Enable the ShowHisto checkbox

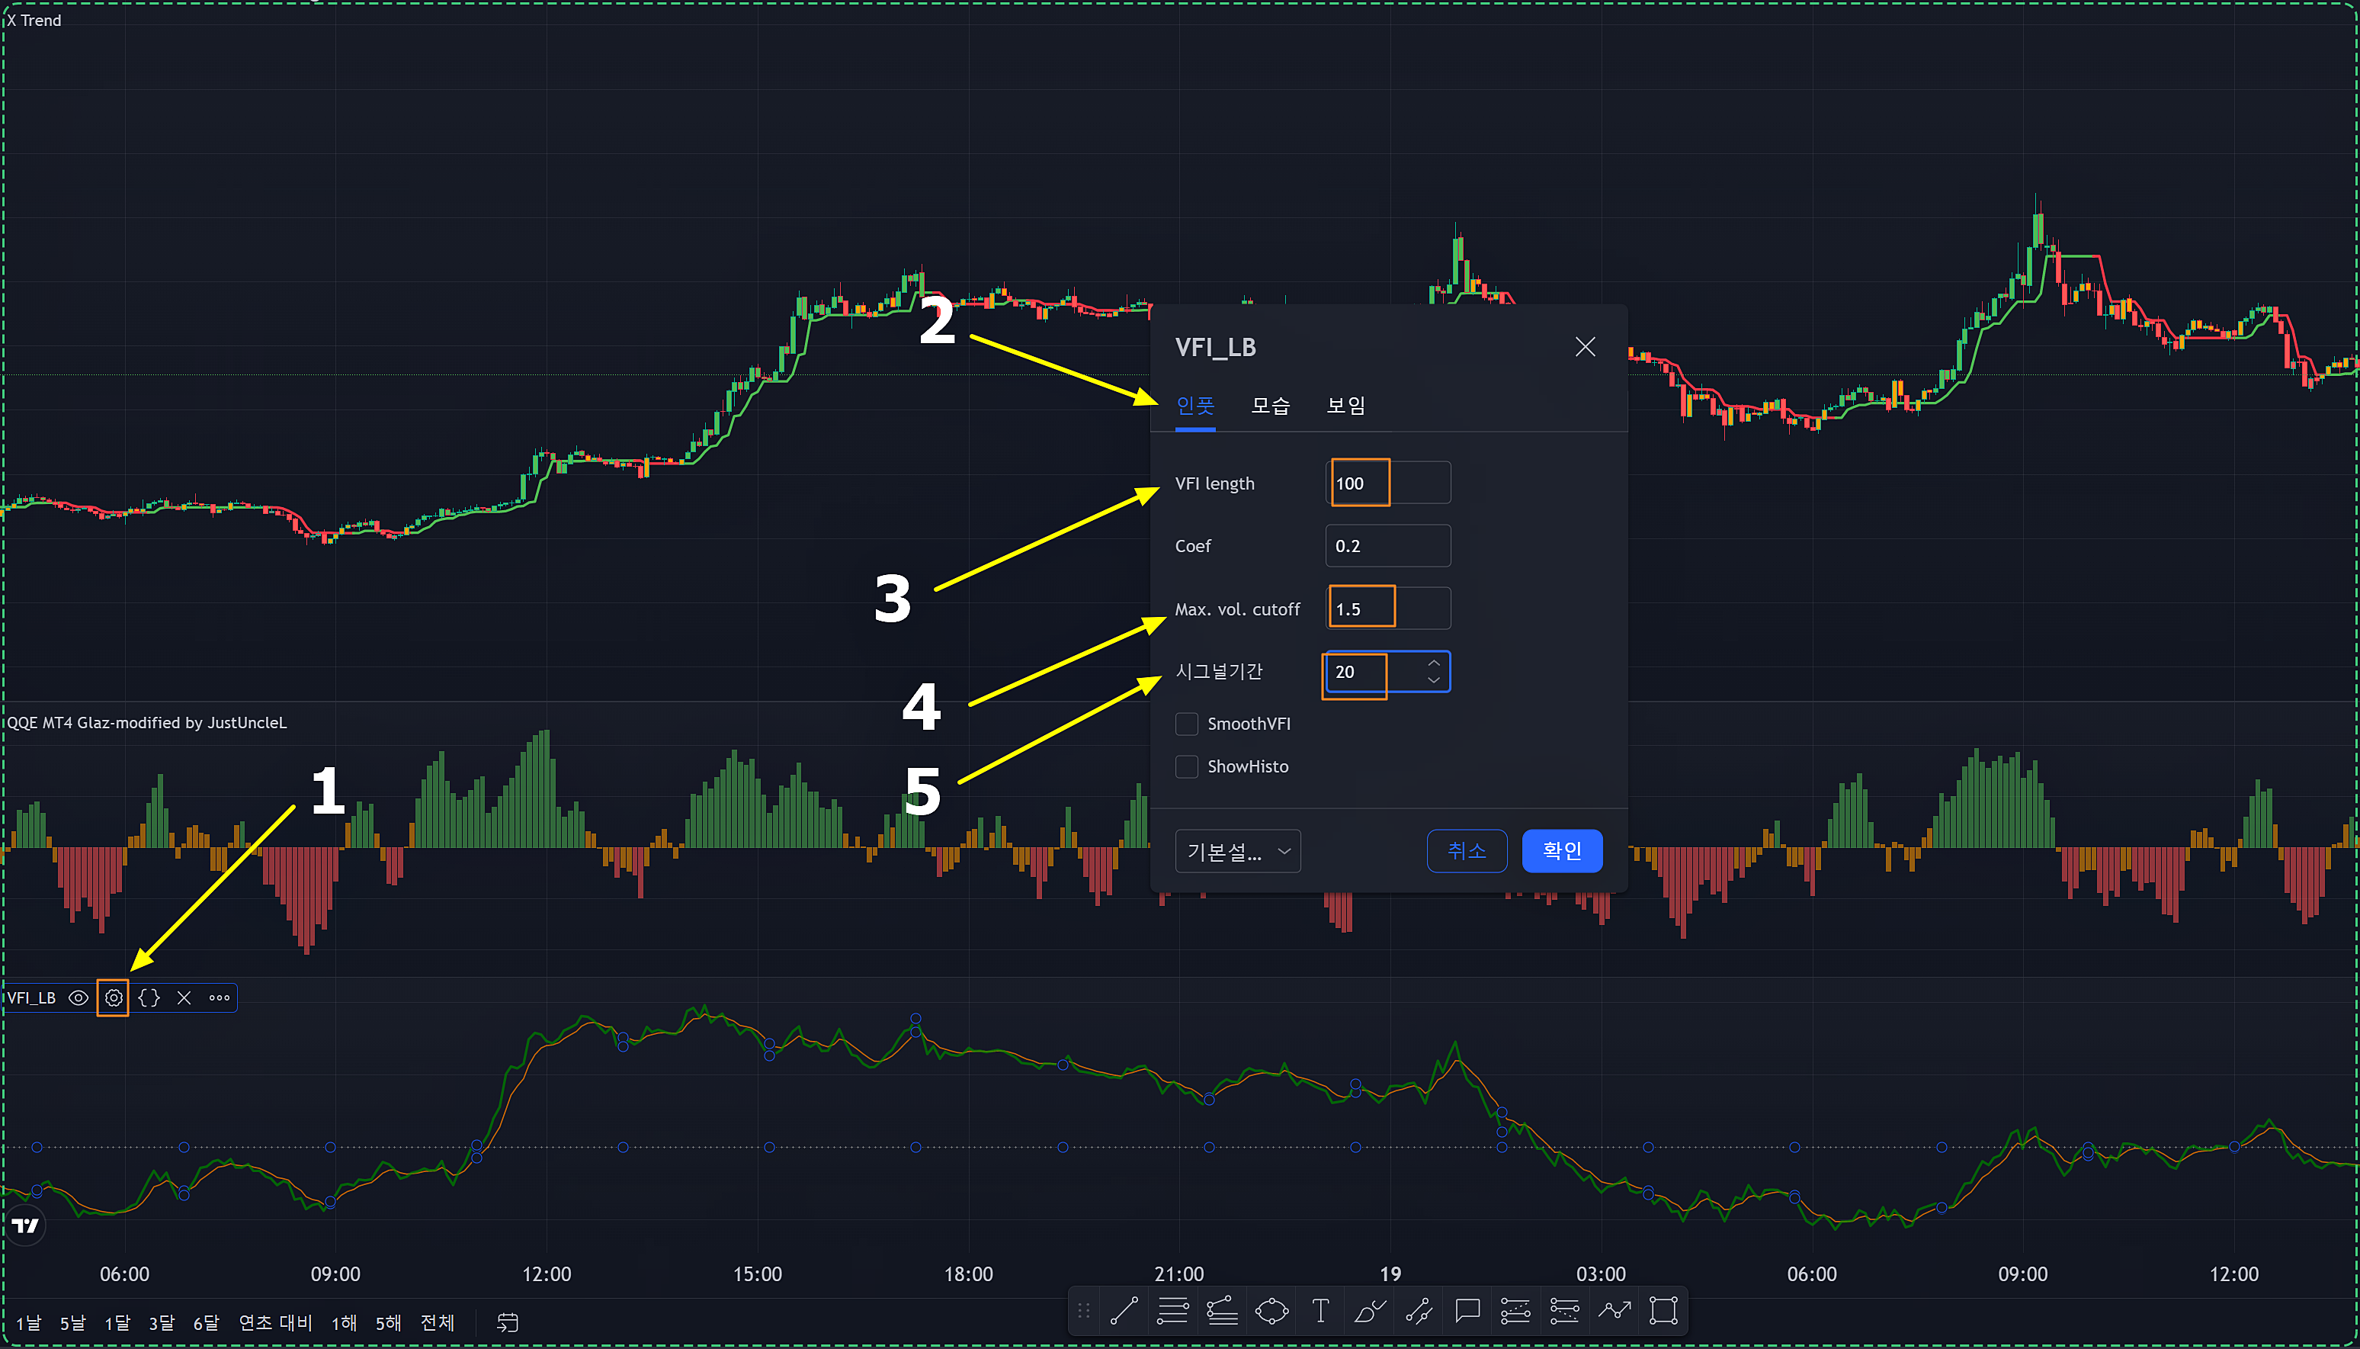1186,766
